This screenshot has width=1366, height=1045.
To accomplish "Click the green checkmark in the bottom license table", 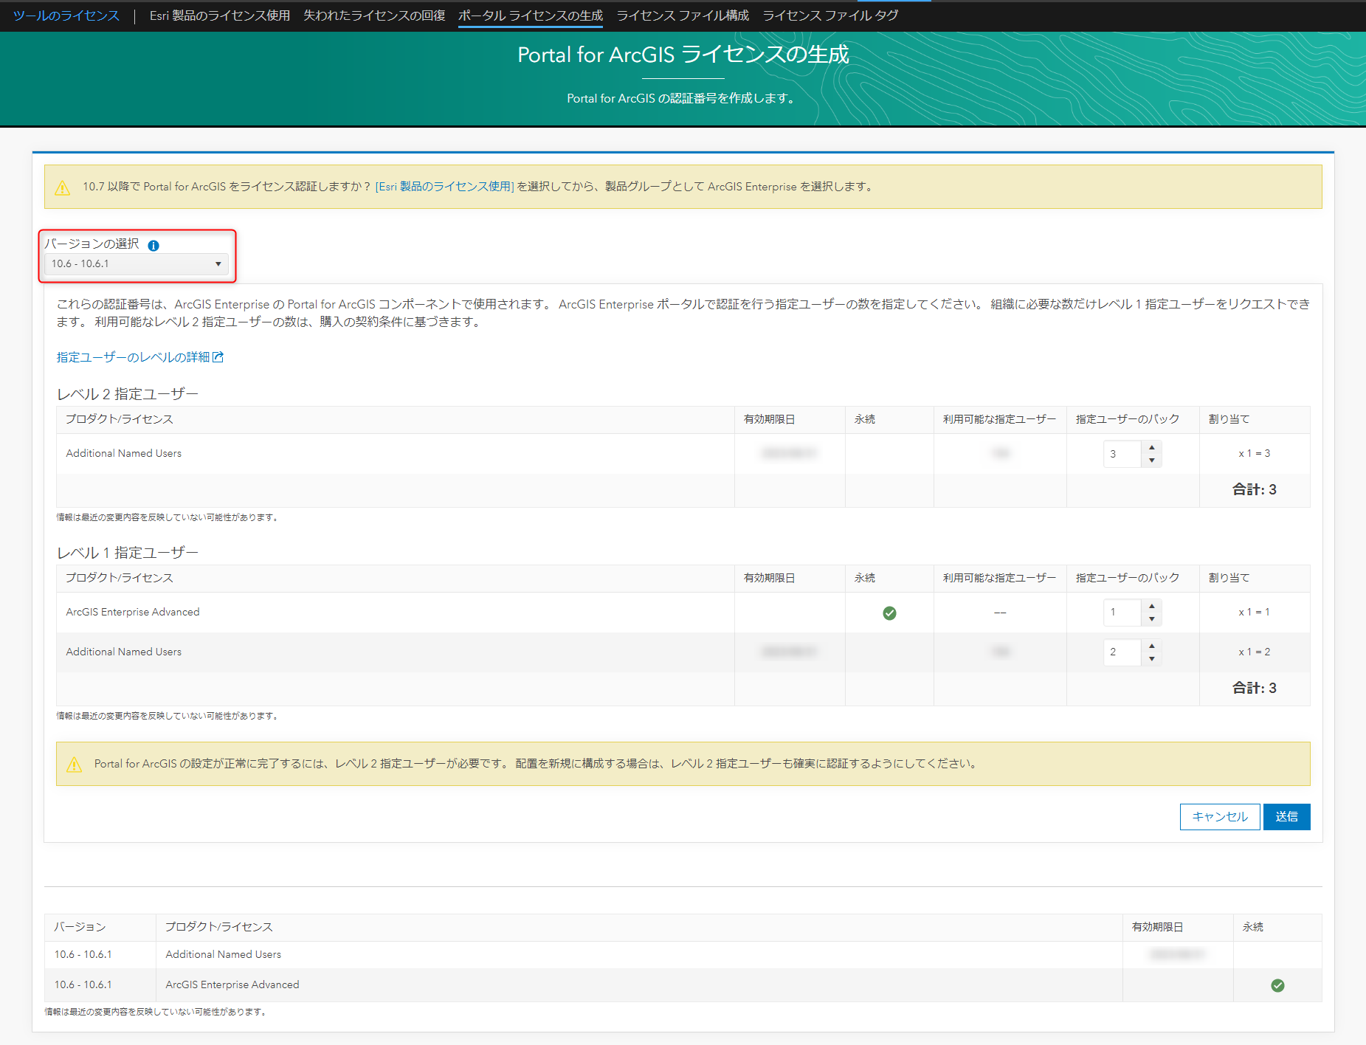I will tap(1277, 985).
